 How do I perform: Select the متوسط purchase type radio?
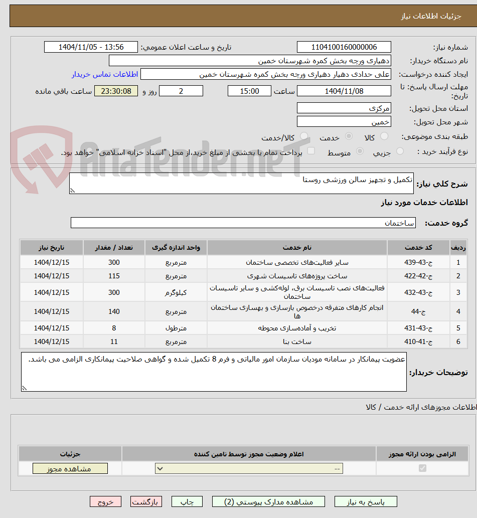point(360,151)
